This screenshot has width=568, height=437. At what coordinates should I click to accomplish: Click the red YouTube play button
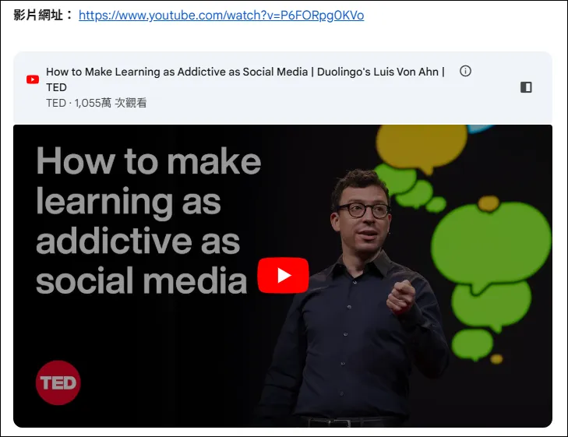point(284,275)
